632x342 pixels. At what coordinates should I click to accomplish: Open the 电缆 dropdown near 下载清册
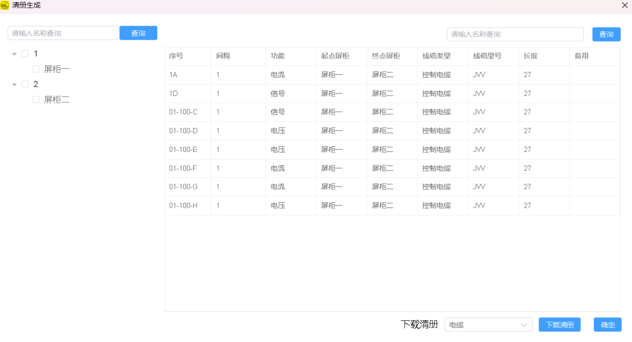coord(489,324)
